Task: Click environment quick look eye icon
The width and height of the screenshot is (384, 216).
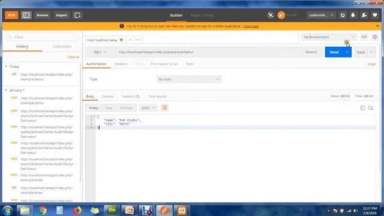Action: pyautogui.click(x=364, y=37)
